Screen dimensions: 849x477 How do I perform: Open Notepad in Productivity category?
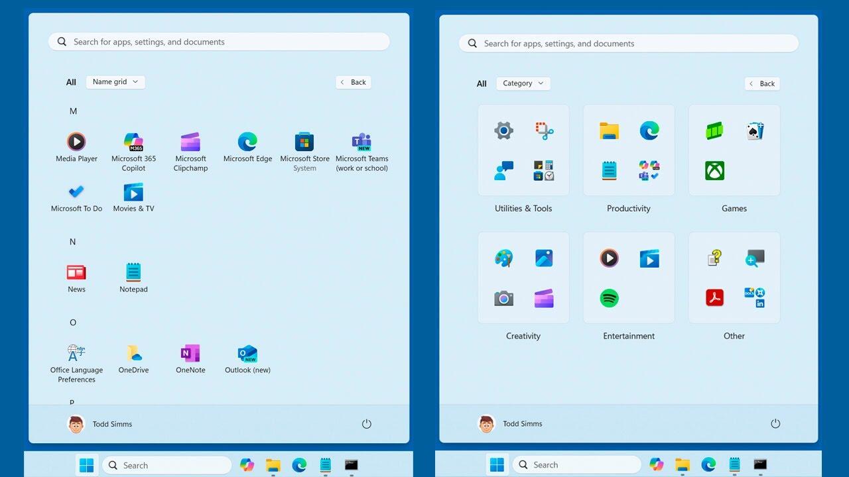click(x=609, y=170)
